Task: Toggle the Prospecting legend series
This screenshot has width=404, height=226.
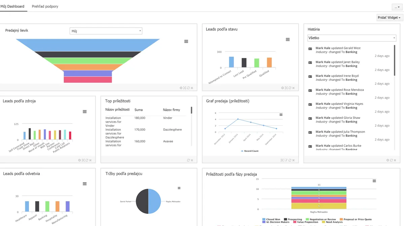Action: [293, 219]
